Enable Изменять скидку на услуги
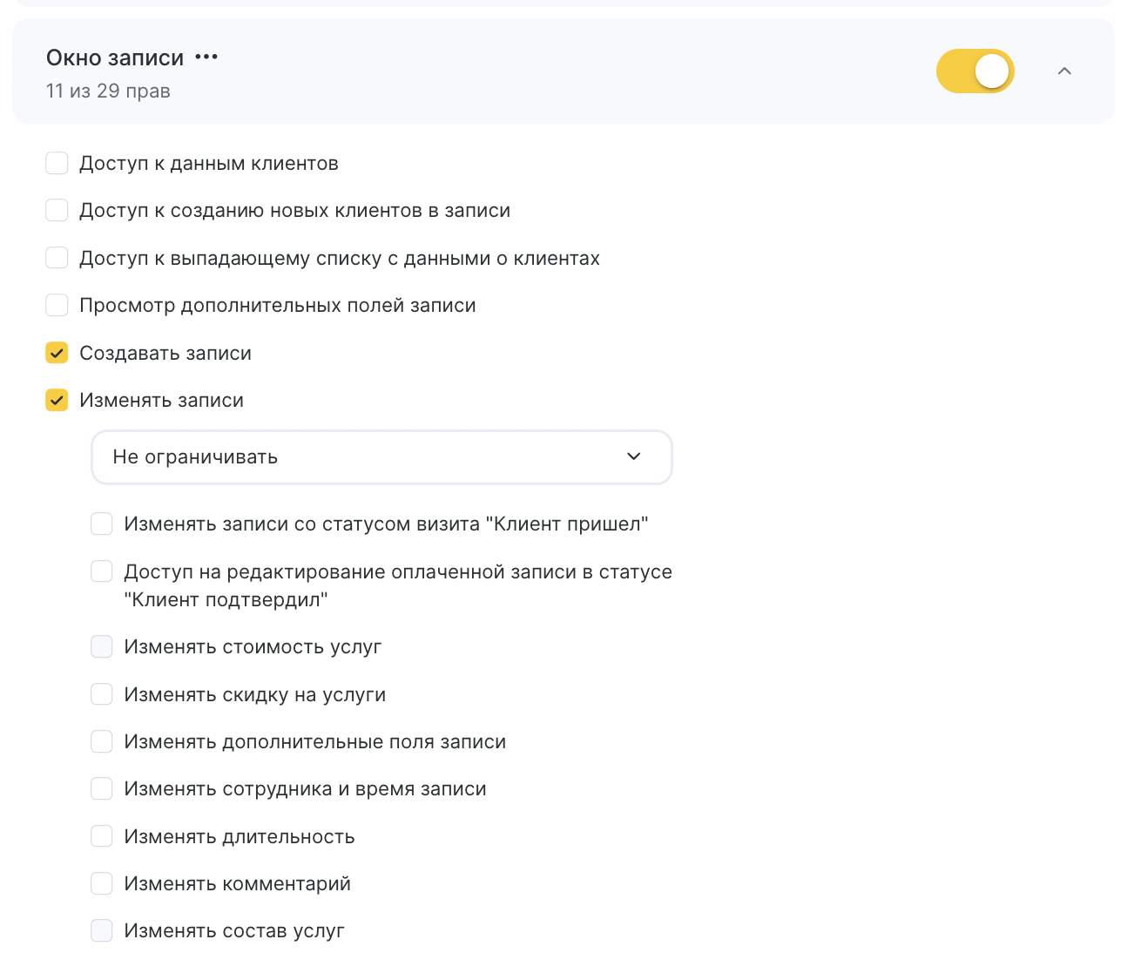Viewport: 1134px width, 953px height. tap(102, 695)
